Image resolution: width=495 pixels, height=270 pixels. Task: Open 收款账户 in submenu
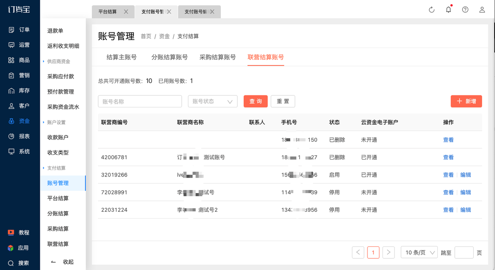[x=58, y=138]
